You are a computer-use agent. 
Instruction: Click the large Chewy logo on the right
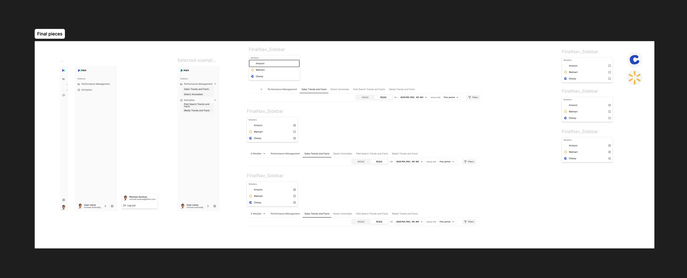coord(635,60)
